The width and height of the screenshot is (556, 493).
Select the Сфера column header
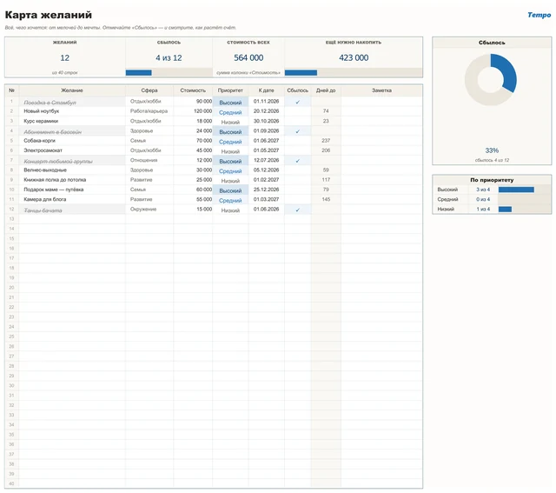pyautogui.click(x=149, y=90)
